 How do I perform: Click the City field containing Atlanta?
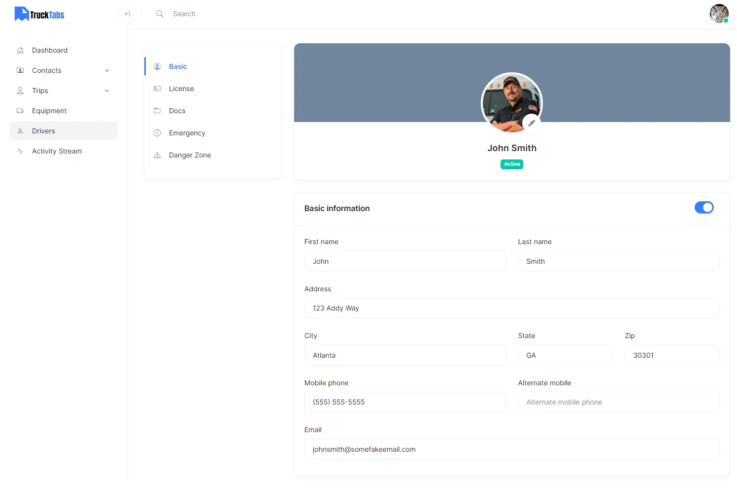click(405, 355)
